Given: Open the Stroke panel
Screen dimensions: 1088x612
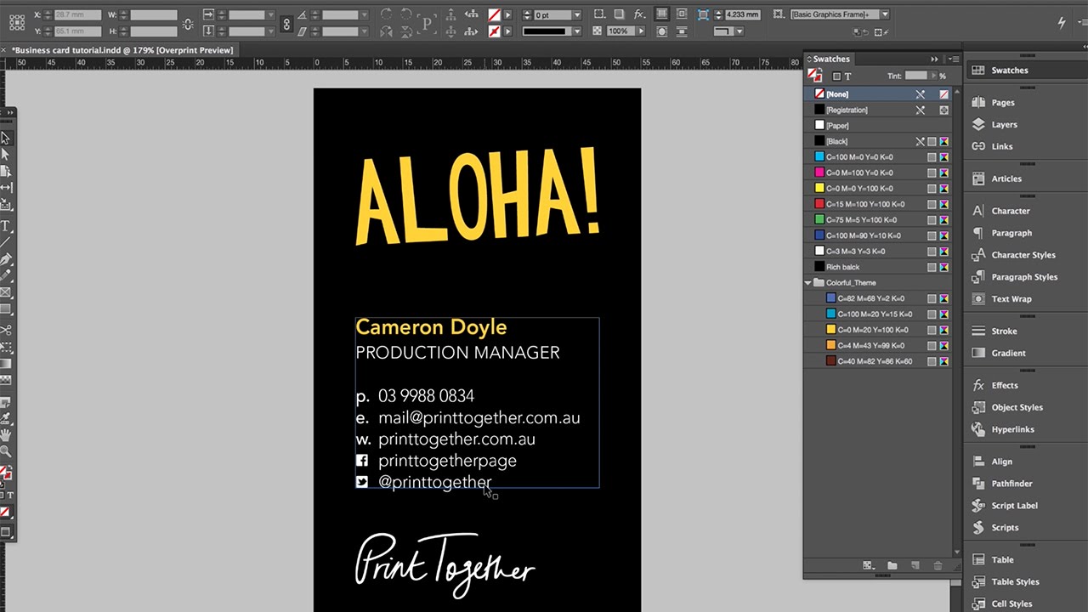Looking at the screenshot, I should click(1004, 331).
